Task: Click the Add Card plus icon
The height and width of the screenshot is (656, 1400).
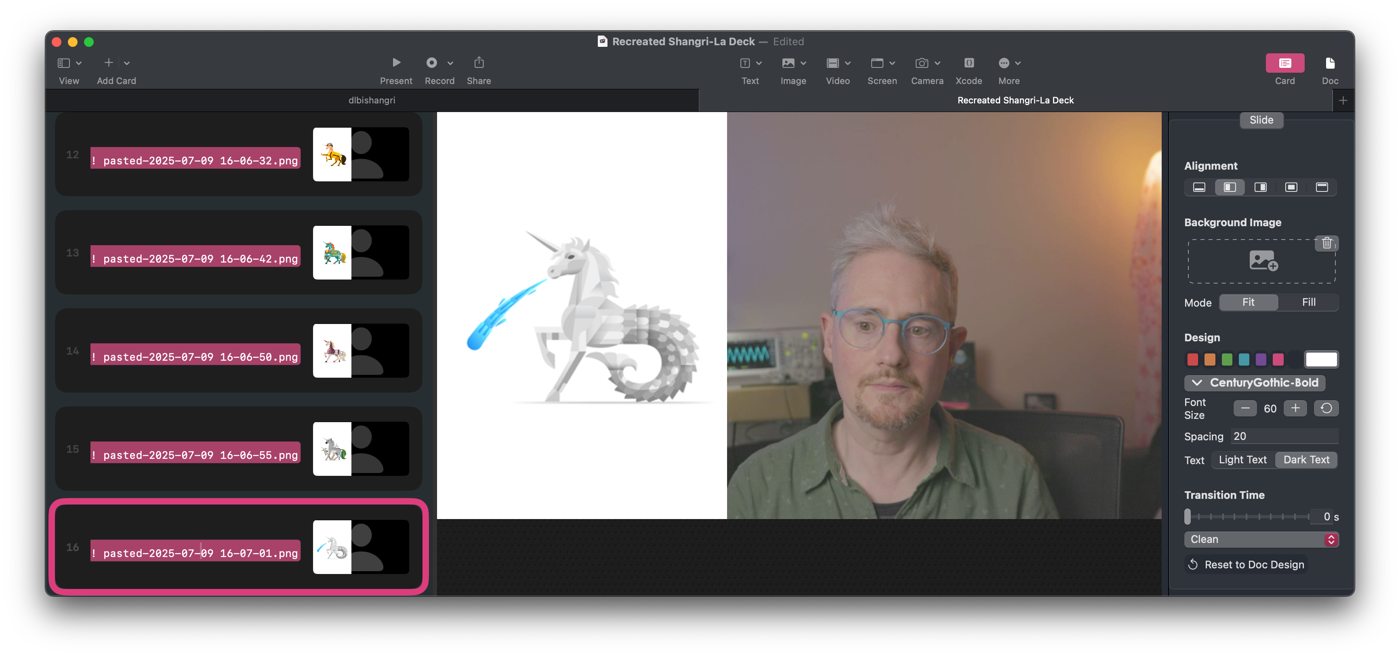Action: (109, 63)
